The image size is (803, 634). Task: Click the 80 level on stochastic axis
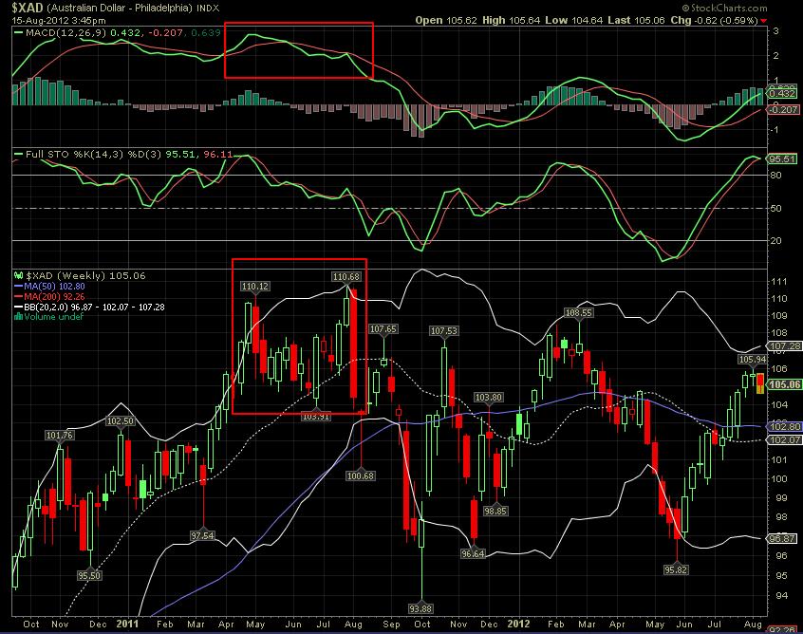point(776,176)
